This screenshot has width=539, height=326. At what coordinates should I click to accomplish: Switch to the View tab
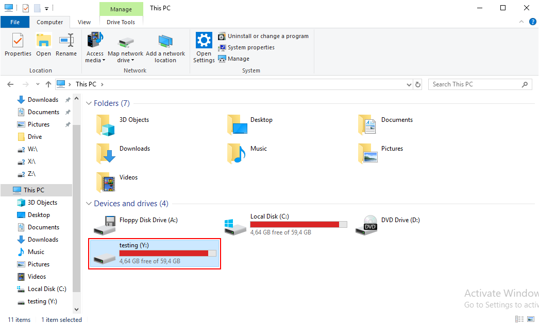point(84,22)
